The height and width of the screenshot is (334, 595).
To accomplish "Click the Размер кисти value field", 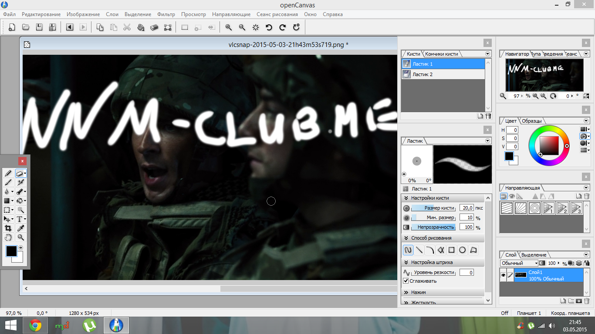I will pyautogui.click(x=466, y=208).
